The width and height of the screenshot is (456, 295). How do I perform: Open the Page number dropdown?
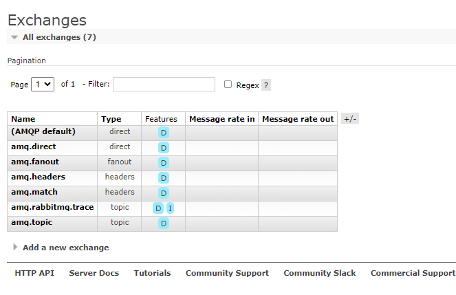click(43, 85)
